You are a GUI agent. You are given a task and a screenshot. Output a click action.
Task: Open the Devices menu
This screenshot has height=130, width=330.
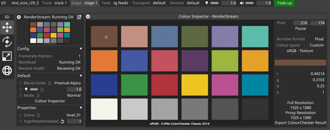[185, 3]
